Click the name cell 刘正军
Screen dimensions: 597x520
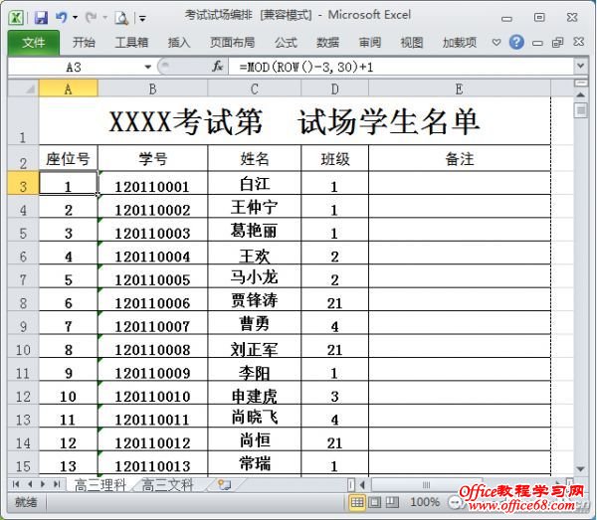point(255,346)
